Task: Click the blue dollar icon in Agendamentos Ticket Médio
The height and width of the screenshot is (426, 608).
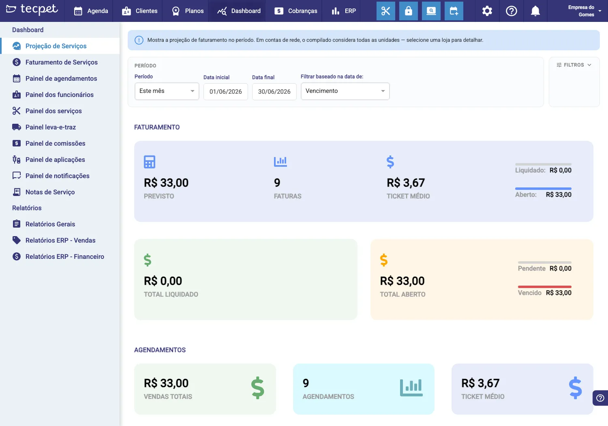Action: tap(575, 388)
